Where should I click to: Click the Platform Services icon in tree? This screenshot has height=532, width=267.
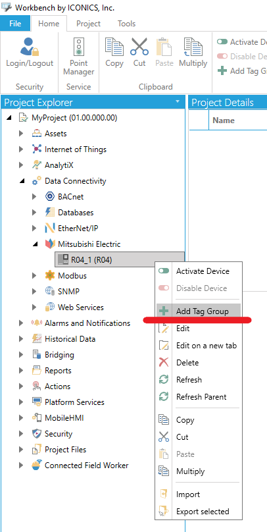click(x=37, y=402)
